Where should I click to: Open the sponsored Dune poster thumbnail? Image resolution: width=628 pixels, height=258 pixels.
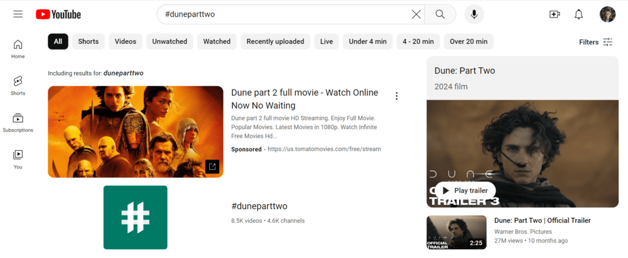(136, 132)
